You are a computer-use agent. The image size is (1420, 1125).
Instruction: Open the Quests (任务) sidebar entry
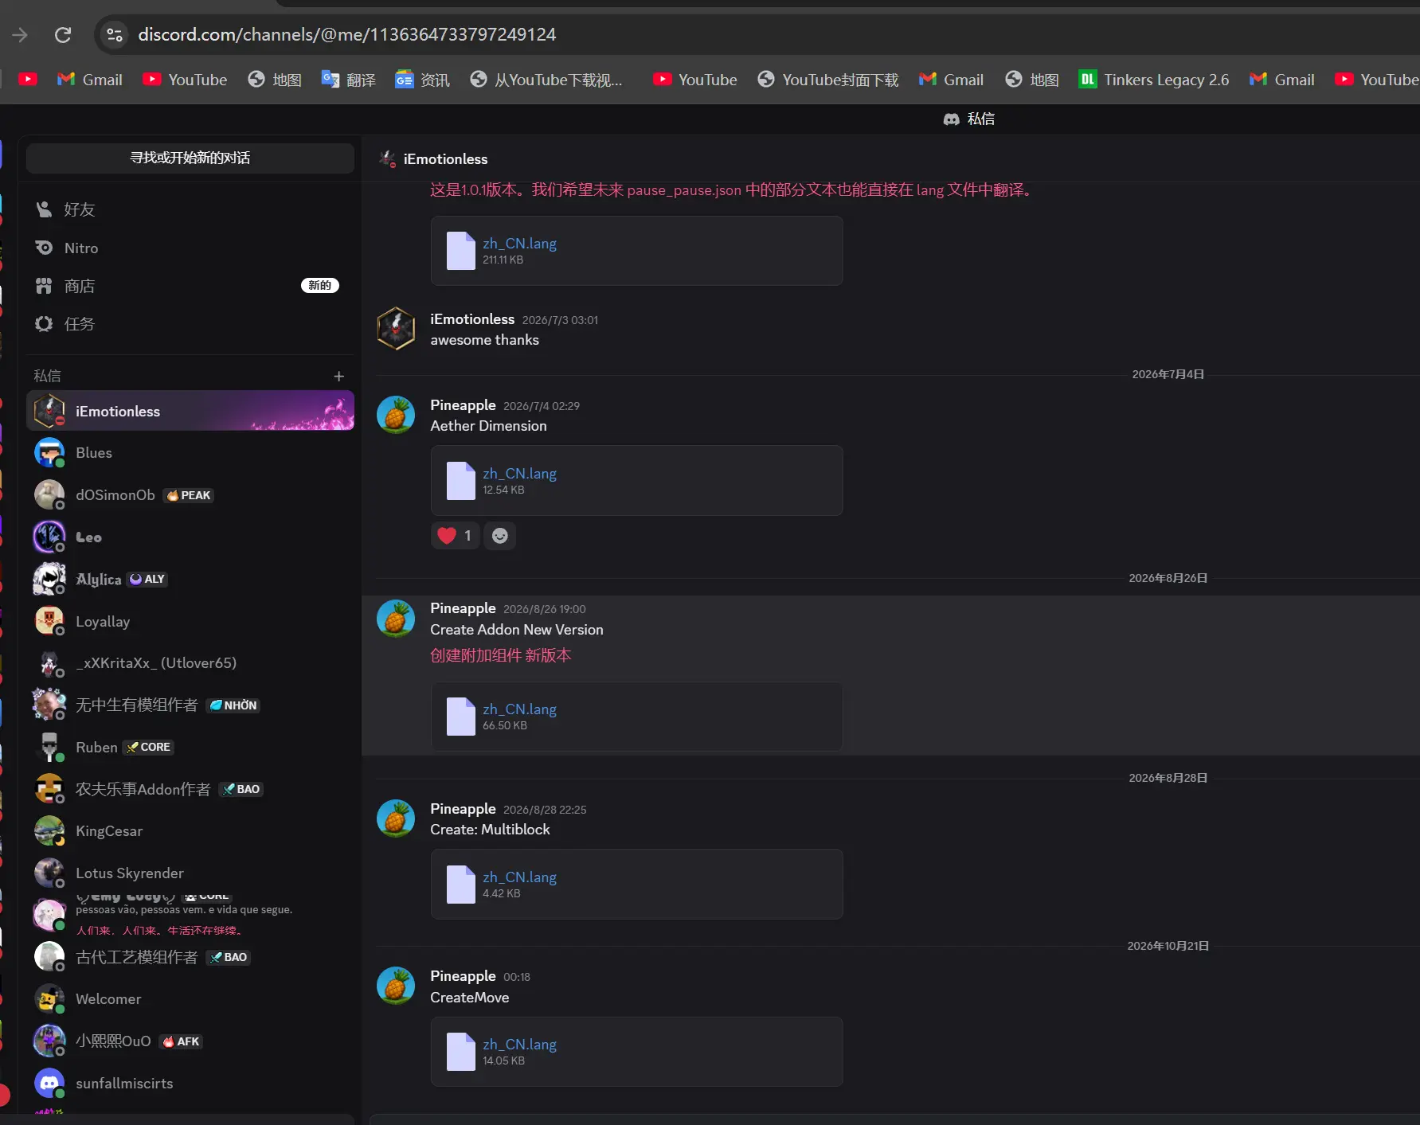[x=190, y=324]
